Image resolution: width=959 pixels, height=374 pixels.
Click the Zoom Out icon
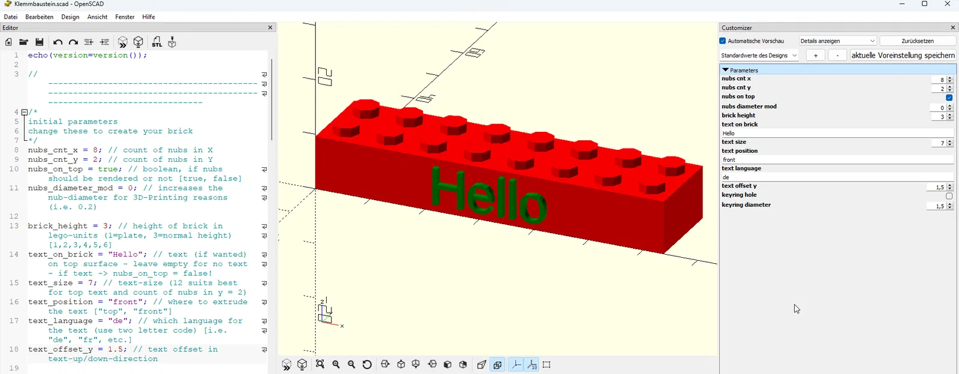(352, 364)
